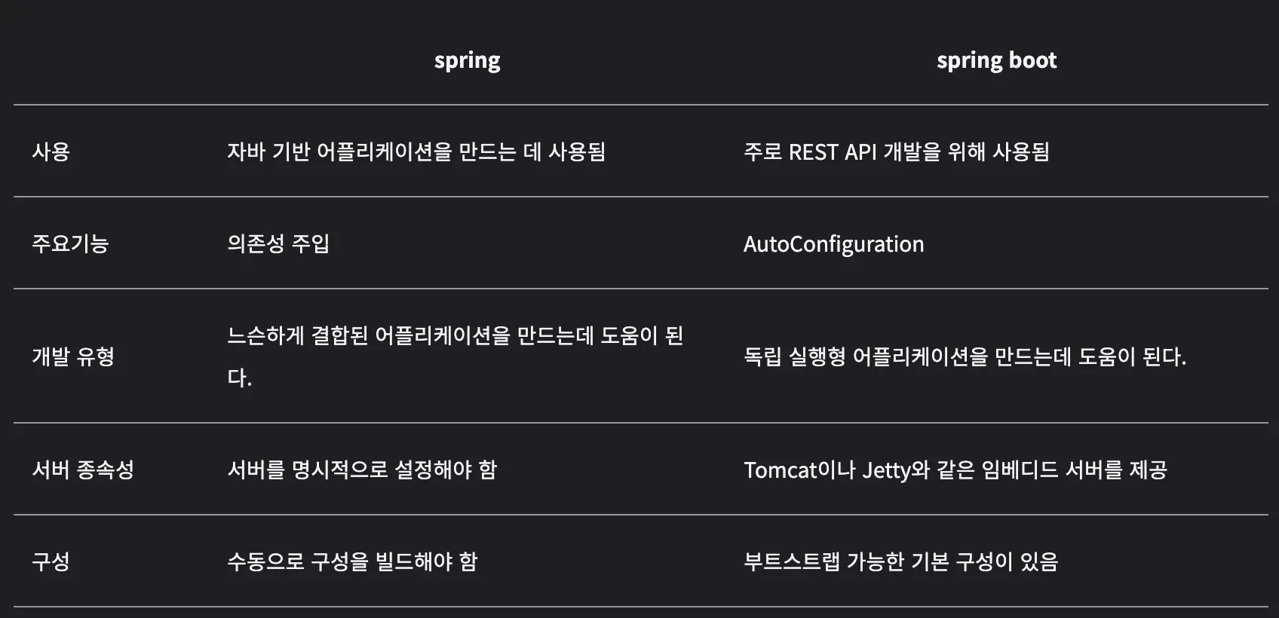Image resolution: width=1279 pixels, height=618 pixels.
Task: Click cell '수동으로 구성을 빌드해야 함'
Action: pos(352,561)
